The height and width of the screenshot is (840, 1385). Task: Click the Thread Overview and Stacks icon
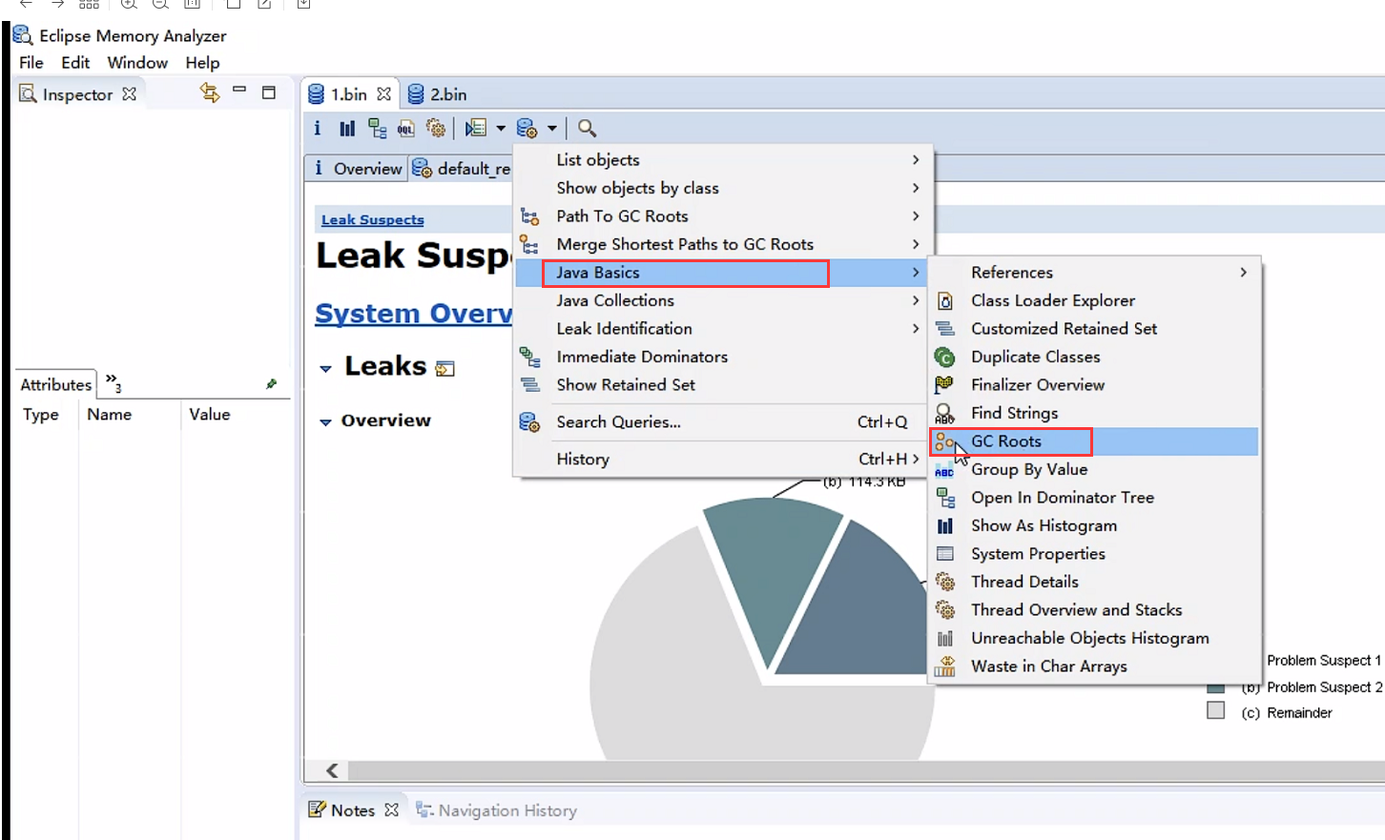coord(945,610)
